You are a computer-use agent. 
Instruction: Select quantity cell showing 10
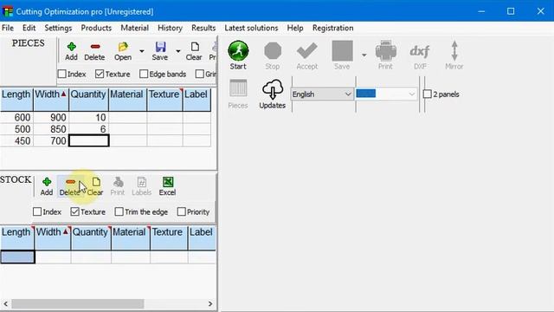[x=88, y=118]
